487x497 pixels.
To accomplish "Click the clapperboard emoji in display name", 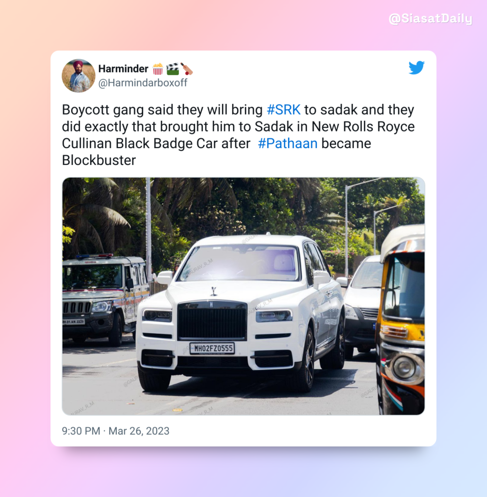I will 172,69.
